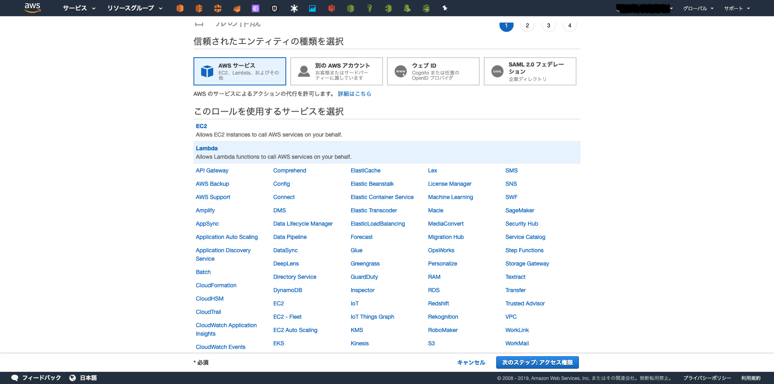Select the 別の AWS アカウント entity type
This screenshot has height=384, width=774.
click(x=336, y=71)
